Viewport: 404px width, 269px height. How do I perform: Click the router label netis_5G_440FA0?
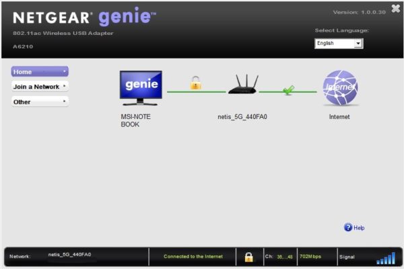[242, 117]
